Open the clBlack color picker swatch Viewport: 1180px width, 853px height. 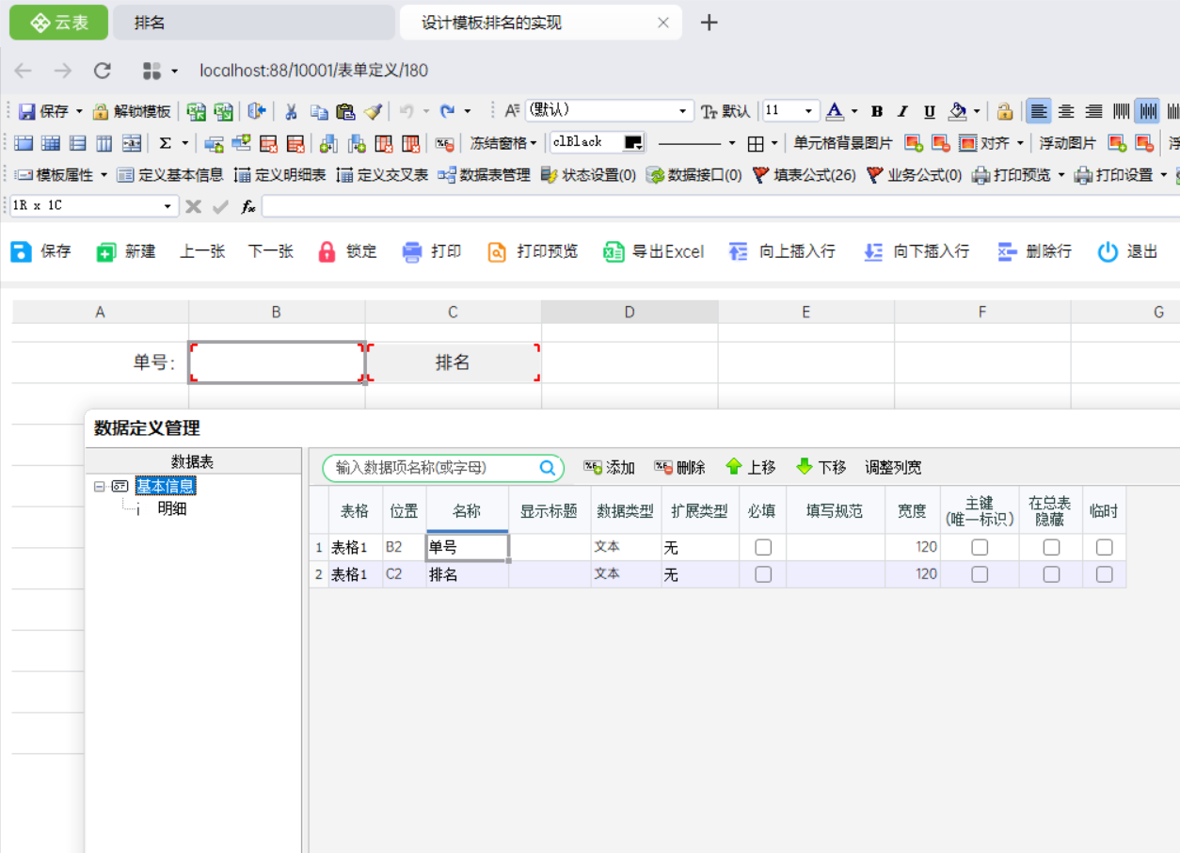click(x=633, y=143)
